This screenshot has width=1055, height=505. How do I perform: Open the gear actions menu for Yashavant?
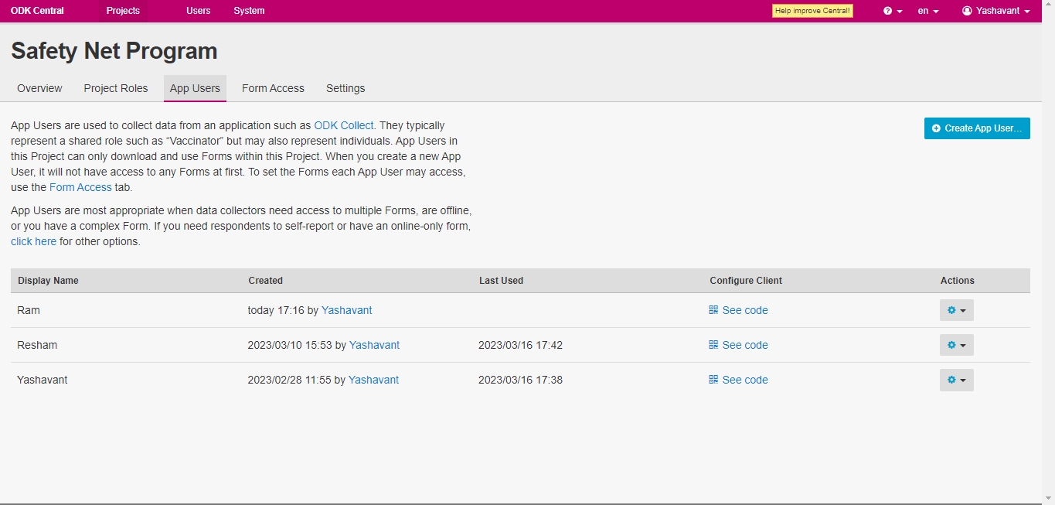(x=956, y=380)
